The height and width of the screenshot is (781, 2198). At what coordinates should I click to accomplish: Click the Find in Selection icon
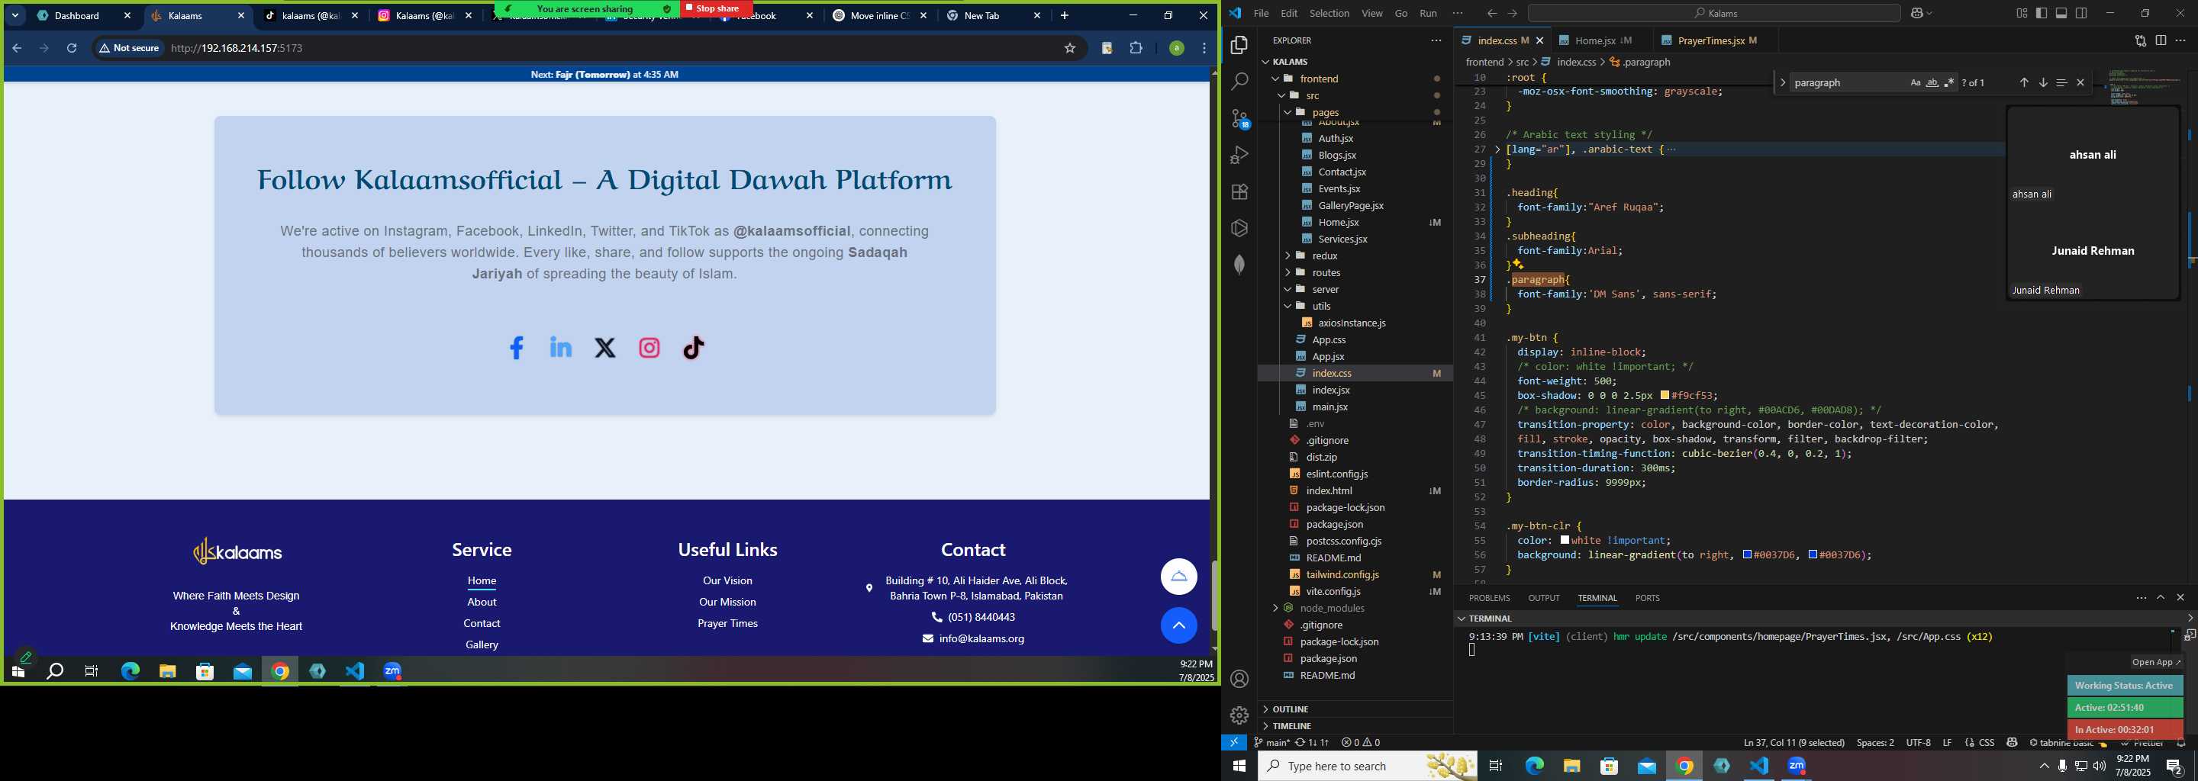(2061, 82)
